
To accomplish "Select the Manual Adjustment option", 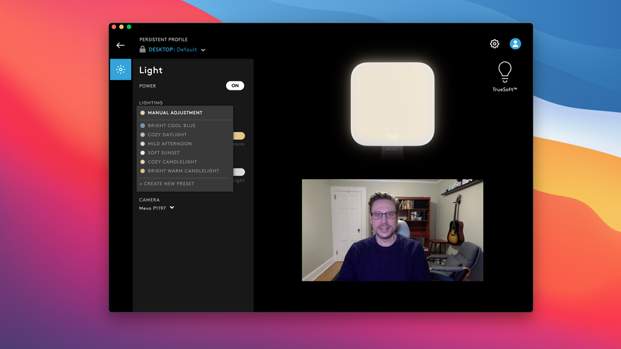I will pyautogui.click(x=175, y=113).
